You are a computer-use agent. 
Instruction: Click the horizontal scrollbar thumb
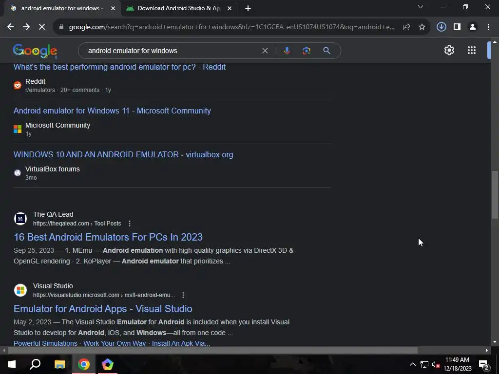[212, 351]
